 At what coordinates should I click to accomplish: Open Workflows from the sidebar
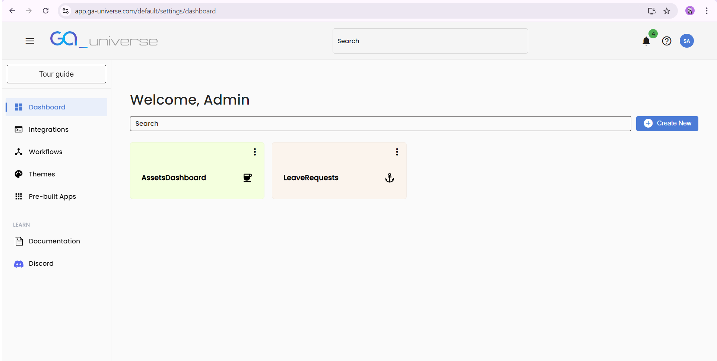pos(57,152)
